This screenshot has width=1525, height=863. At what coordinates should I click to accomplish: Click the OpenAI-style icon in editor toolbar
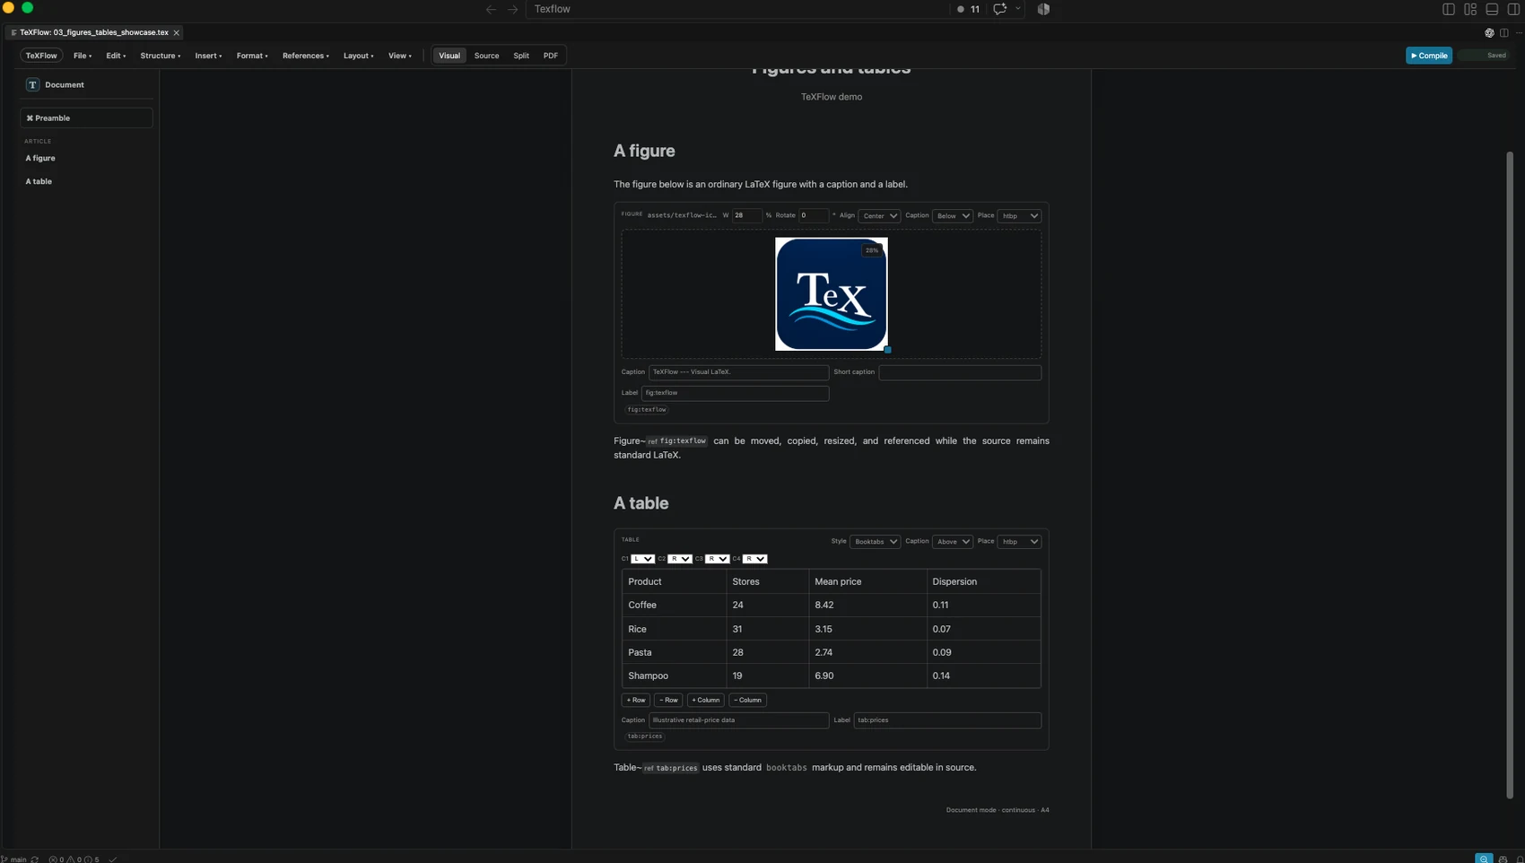pos(1489,33)
